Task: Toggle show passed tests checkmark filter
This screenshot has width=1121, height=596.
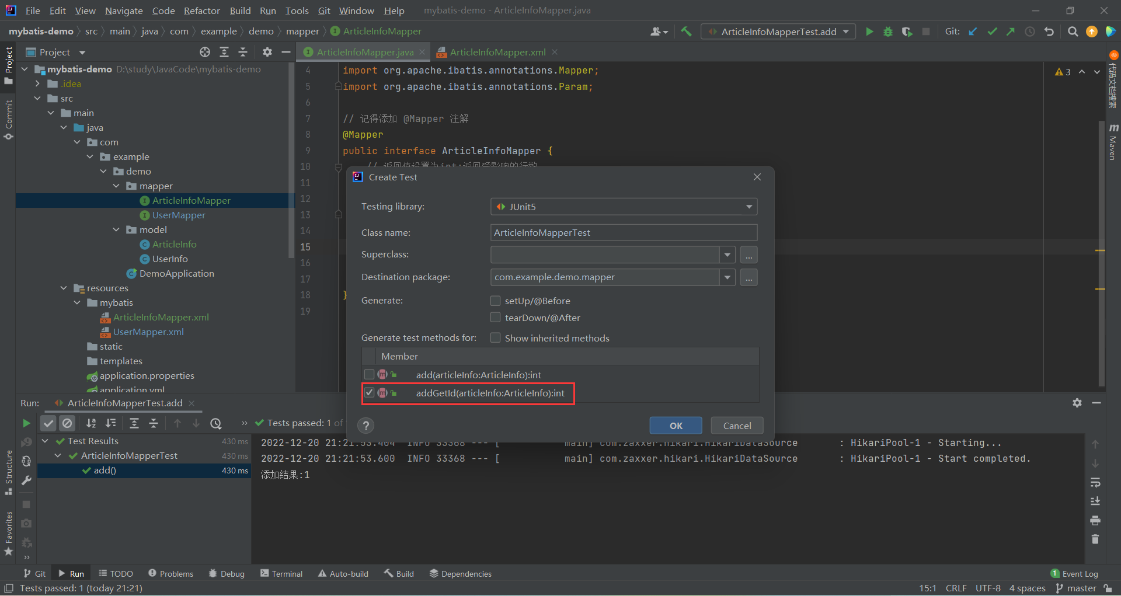Action: [48, 423]
